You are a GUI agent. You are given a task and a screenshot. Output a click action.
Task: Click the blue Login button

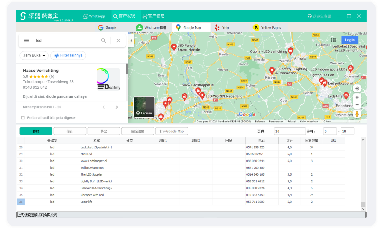tap(350, 40)
